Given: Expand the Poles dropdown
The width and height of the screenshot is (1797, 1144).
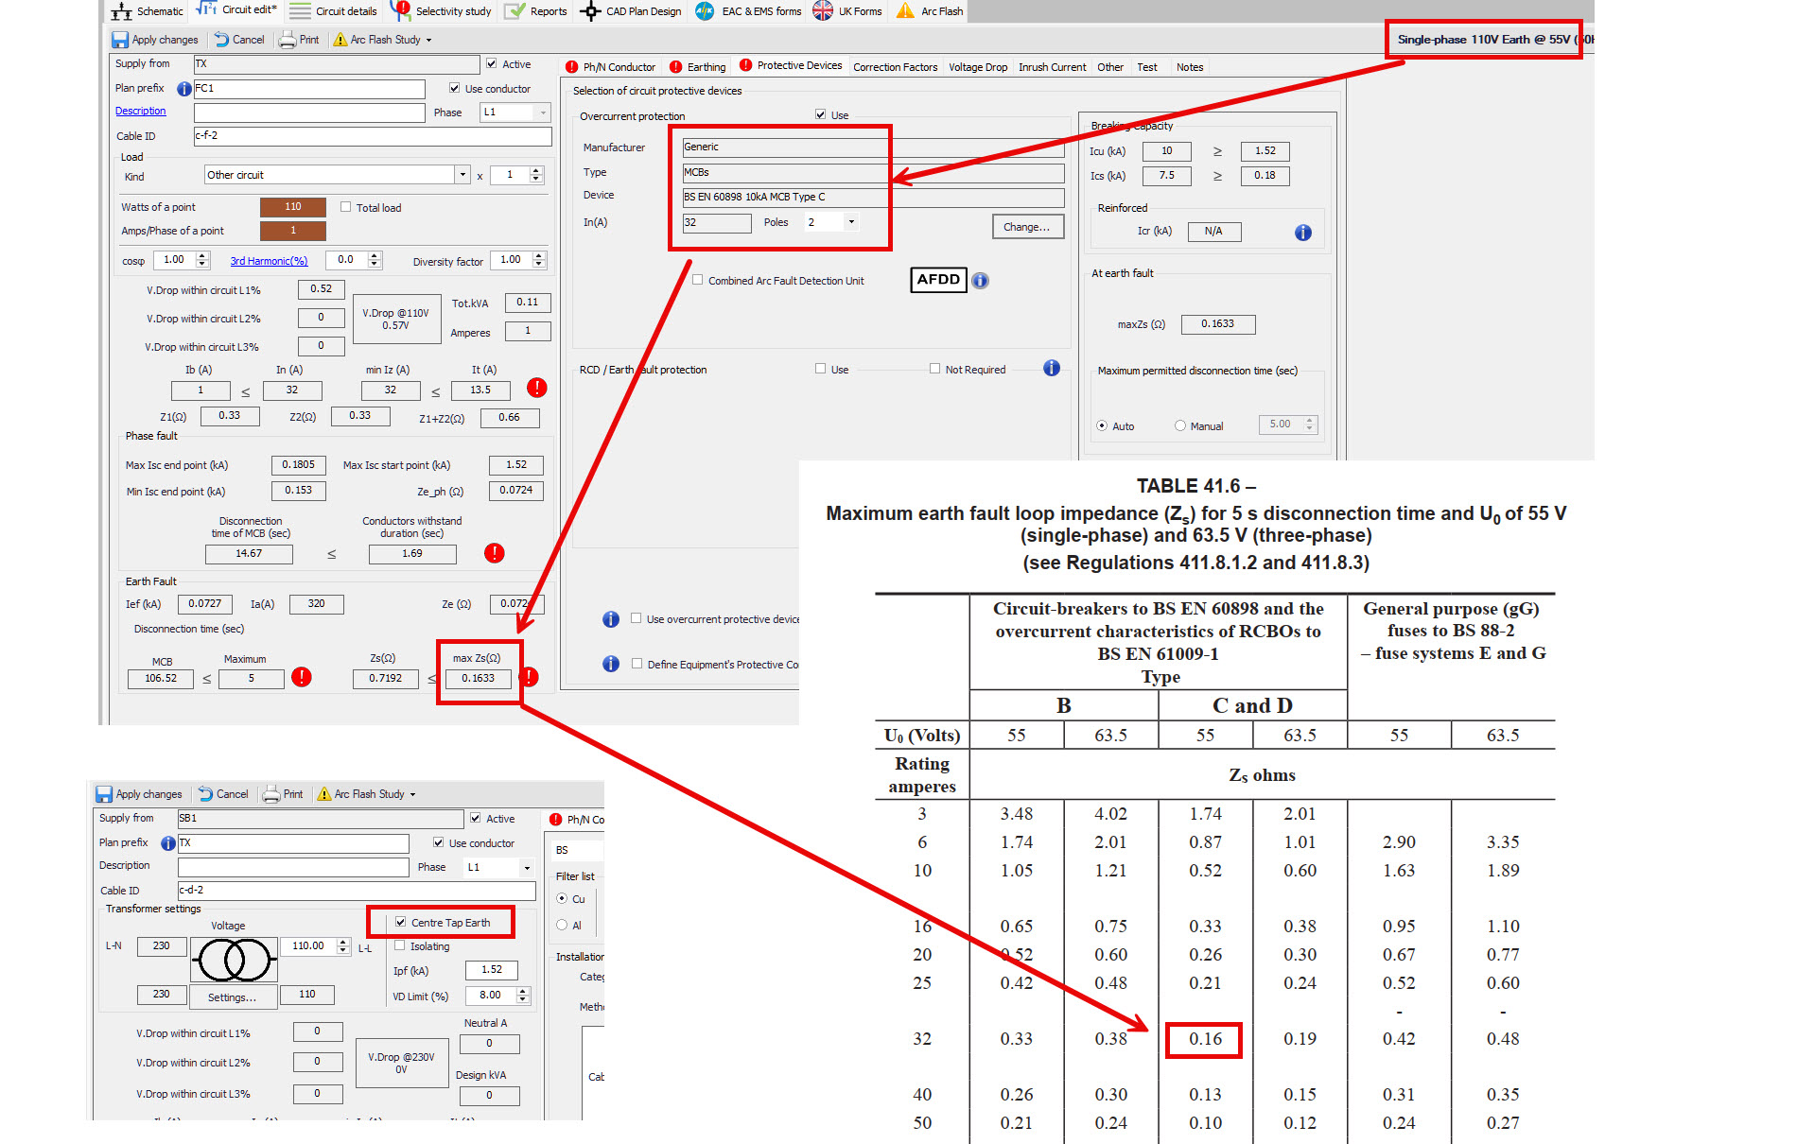Looking at the screenshot, I should pos(851,222).
